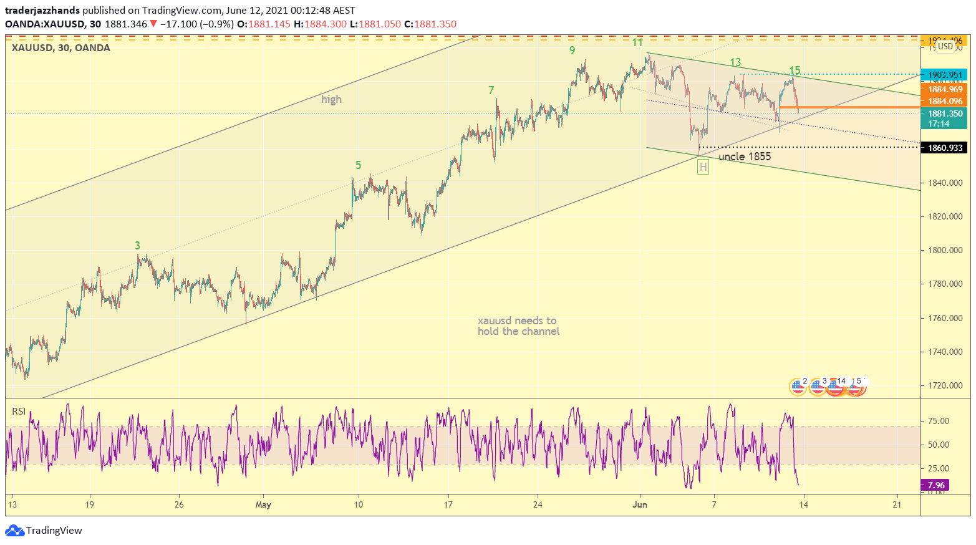Click the low value L:1881.050 in header

tap(375, 24)
